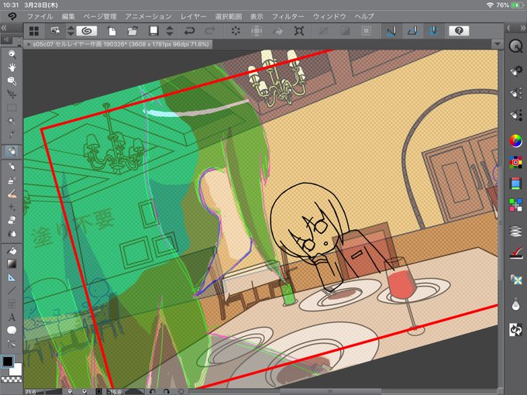Select the Brush tool
The height and width of the screenshot is (395, 527).
click(12, 194)
